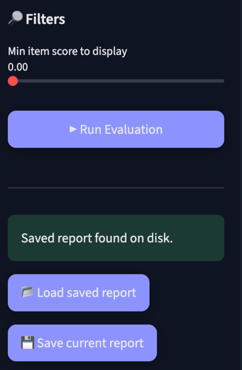Click the horizontal divider below Run Evaluation

[116, 188]
